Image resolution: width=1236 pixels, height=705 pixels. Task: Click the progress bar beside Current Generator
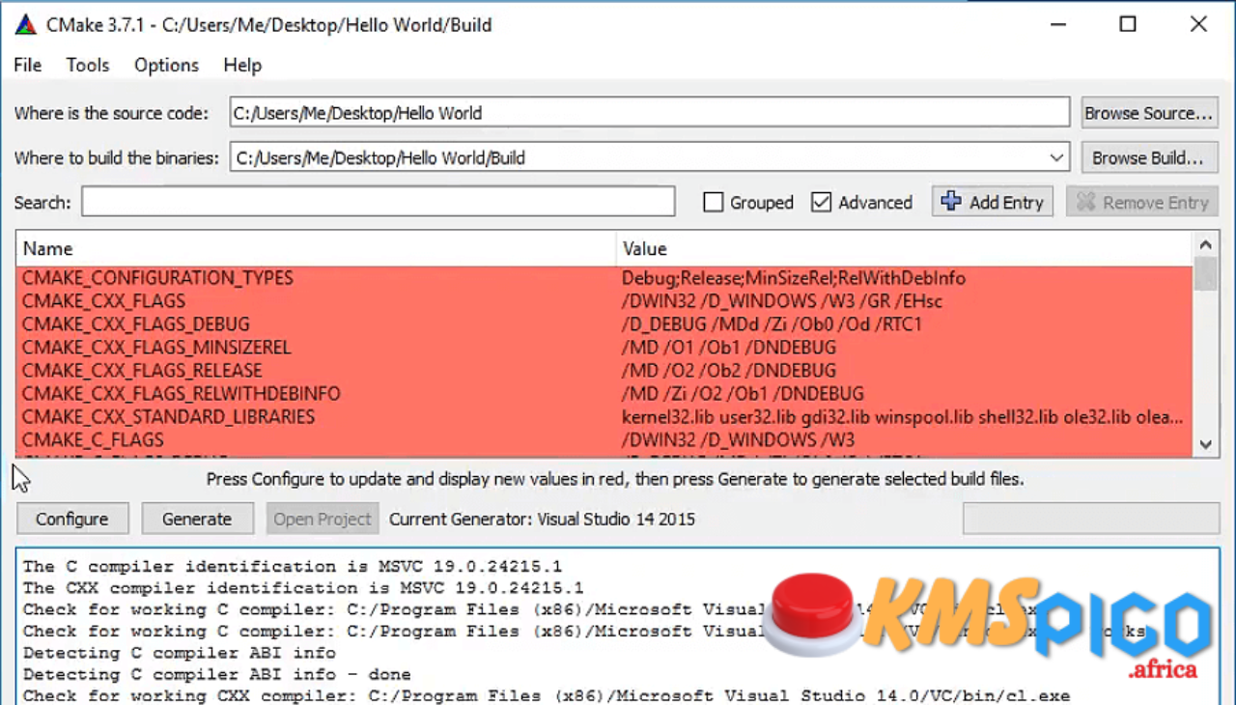(x=1090, y=519)
